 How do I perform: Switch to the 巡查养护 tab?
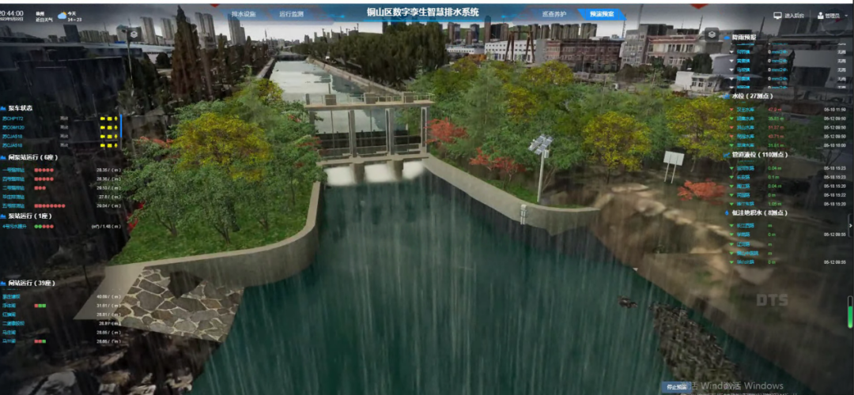(554, 14)
